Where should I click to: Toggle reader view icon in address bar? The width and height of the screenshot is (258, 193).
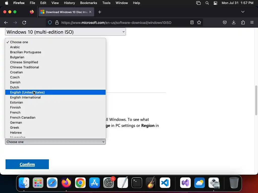[192, 22]
